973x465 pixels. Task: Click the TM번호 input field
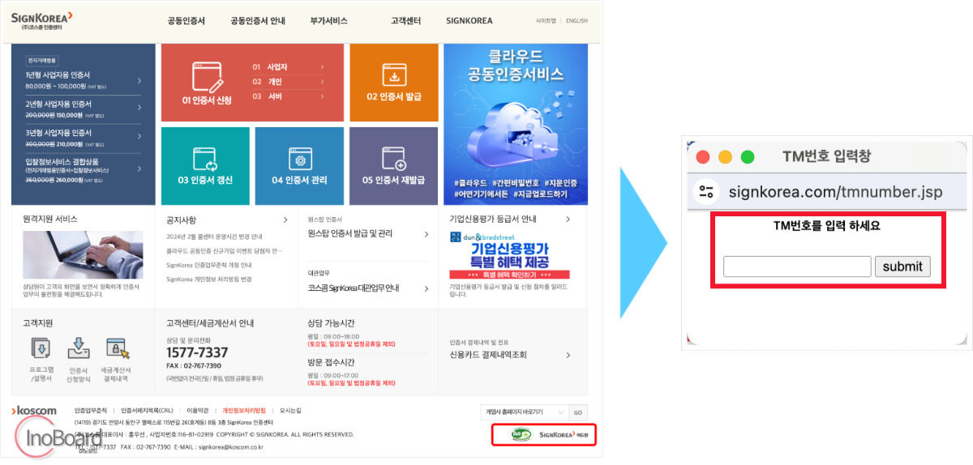[x=797, y=267]
